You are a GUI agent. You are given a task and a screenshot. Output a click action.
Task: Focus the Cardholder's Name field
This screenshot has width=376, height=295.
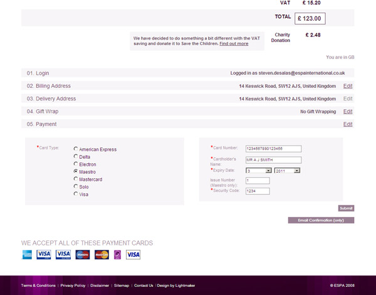[274, 160]
